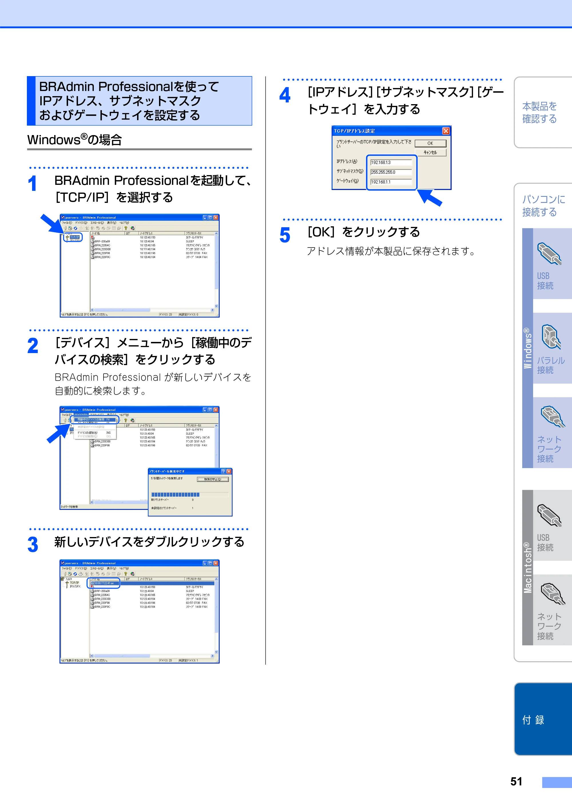Click the 検索の中止(S) button
The width and height of the screenshot is (572, 810).
213,479
